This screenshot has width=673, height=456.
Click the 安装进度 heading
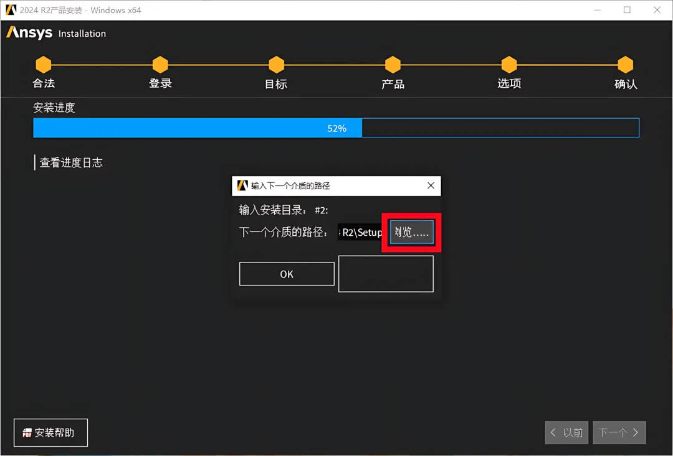(54, 108)
